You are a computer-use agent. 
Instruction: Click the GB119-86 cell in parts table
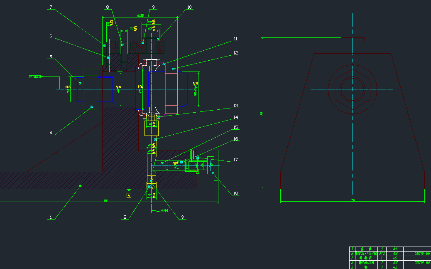pyautogui.click(x=417, y=263)
